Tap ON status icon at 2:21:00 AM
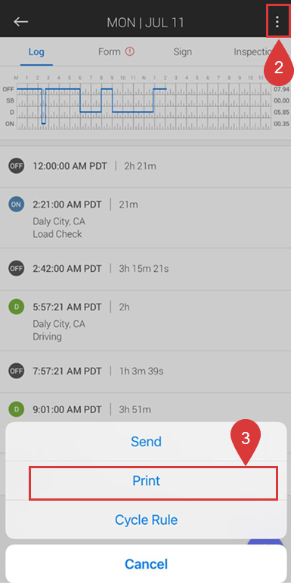 (x=17, y=204)
